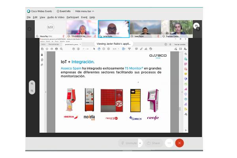
Task: Collapse the right tools pane arrow
Action: click(x=182, y=92)
